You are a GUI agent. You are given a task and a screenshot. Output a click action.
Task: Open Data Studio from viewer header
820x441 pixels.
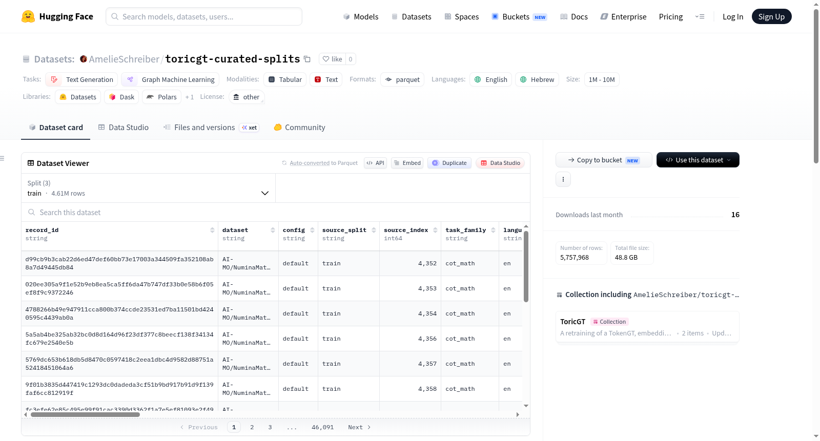pos(500,163)
